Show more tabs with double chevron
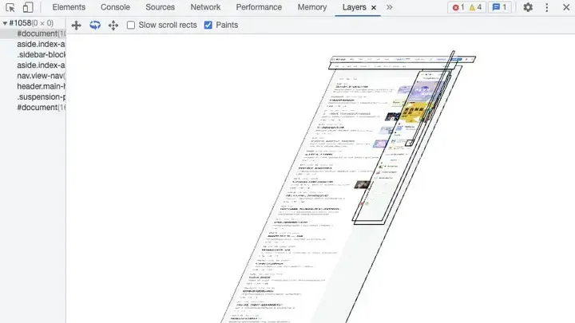575x323 pixels. 390,7
